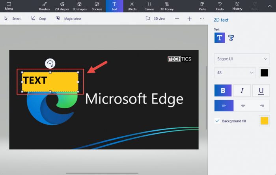Align text right

click(262, 106)
